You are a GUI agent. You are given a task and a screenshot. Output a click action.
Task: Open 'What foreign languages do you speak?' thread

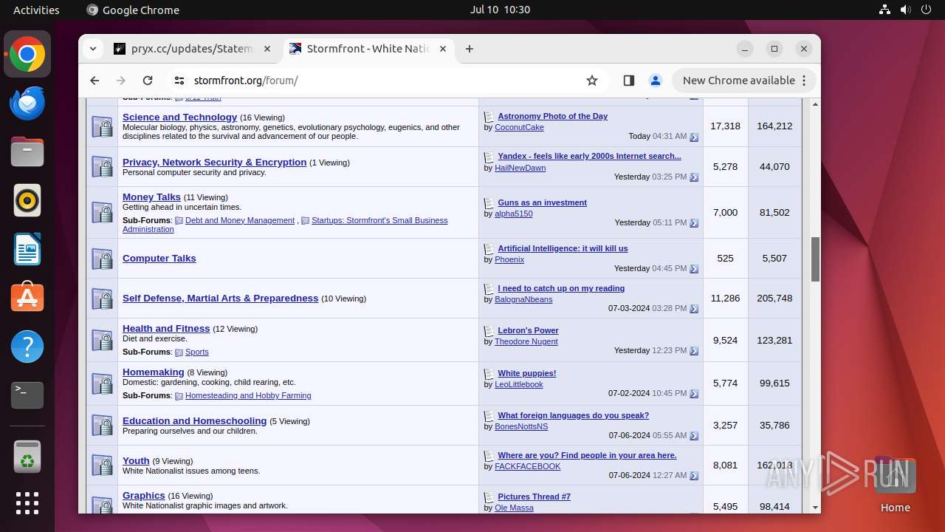[574, 415]
